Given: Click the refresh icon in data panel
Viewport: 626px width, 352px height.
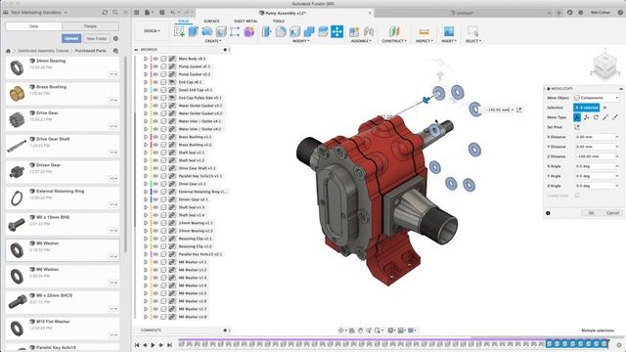Looking at the screenshot, I should (x=105, y=13).
